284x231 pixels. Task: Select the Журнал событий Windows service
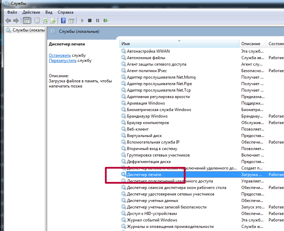tap(152, 220)
